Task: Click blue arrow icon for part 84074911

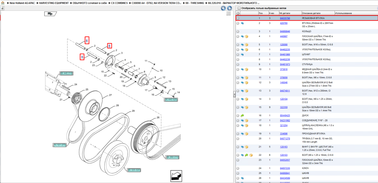Action: (242, 91)
